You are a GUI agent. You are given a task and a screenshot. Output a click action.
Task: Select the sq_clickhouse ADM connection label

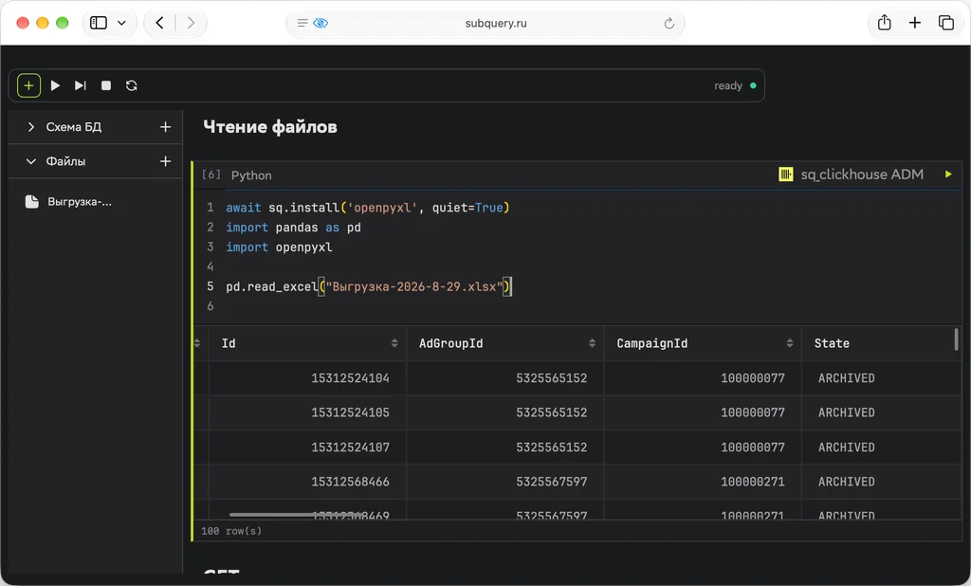click(862, 174)
